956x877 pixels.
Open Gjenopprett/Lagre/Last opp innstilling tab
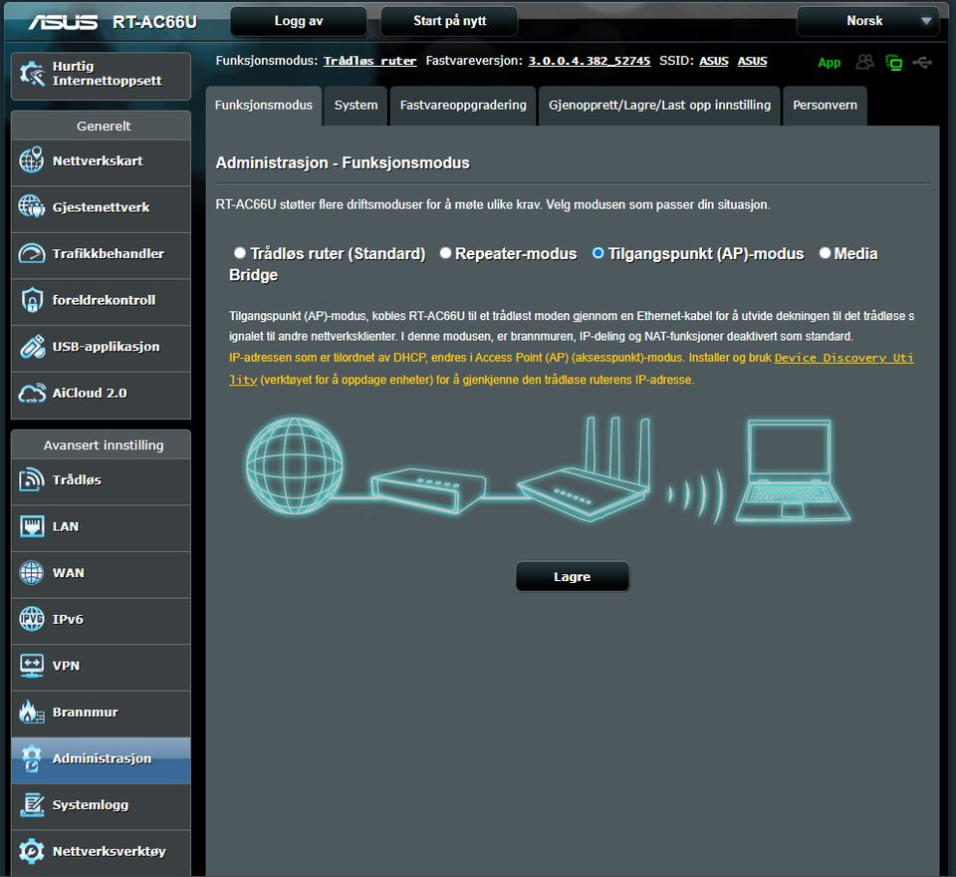point(659,105)
